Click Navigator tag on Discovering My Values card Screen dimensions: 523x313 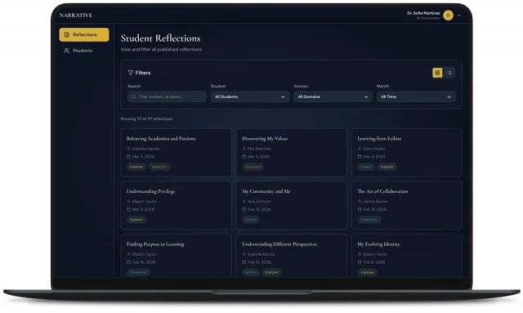click(253, 167)
